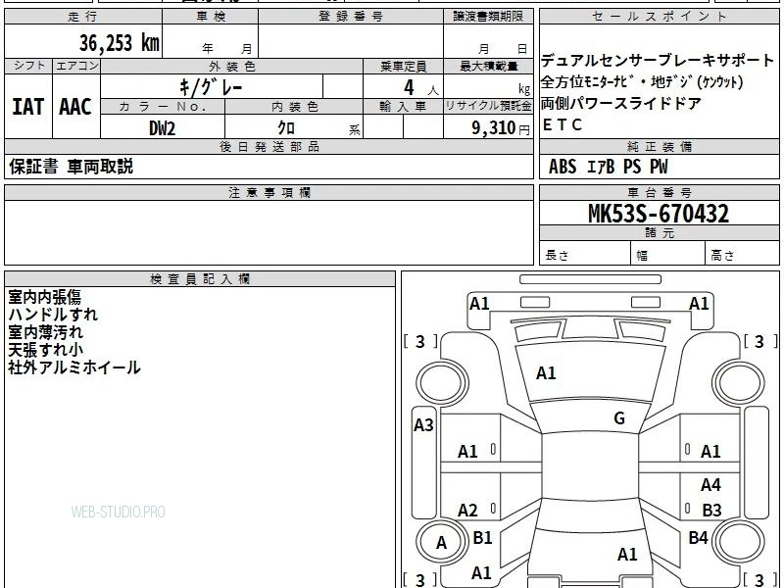The width and height of the screenshot is (784, 588).
Task: Select the B1 damage mark on diagram
Action: click(x=482, y=537)
